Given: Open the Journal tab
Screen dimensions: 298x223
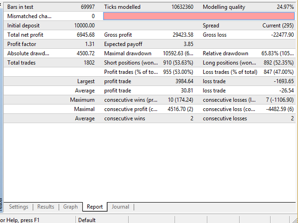Looking at the screenshot, I should coord(120,207).
